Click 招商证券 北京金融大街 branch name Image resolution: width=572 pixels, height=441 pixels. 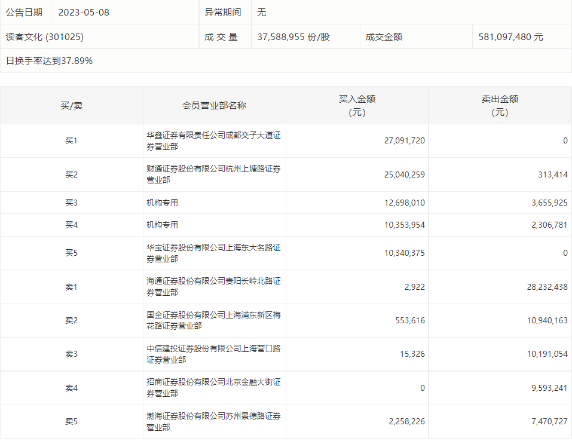(214, 388)
